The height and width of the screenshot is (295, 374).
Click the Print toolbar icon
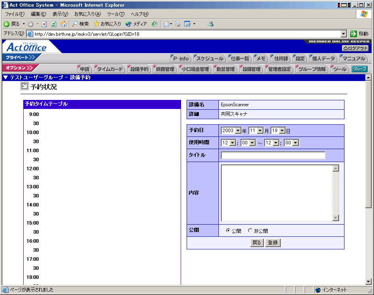(178, 24)
